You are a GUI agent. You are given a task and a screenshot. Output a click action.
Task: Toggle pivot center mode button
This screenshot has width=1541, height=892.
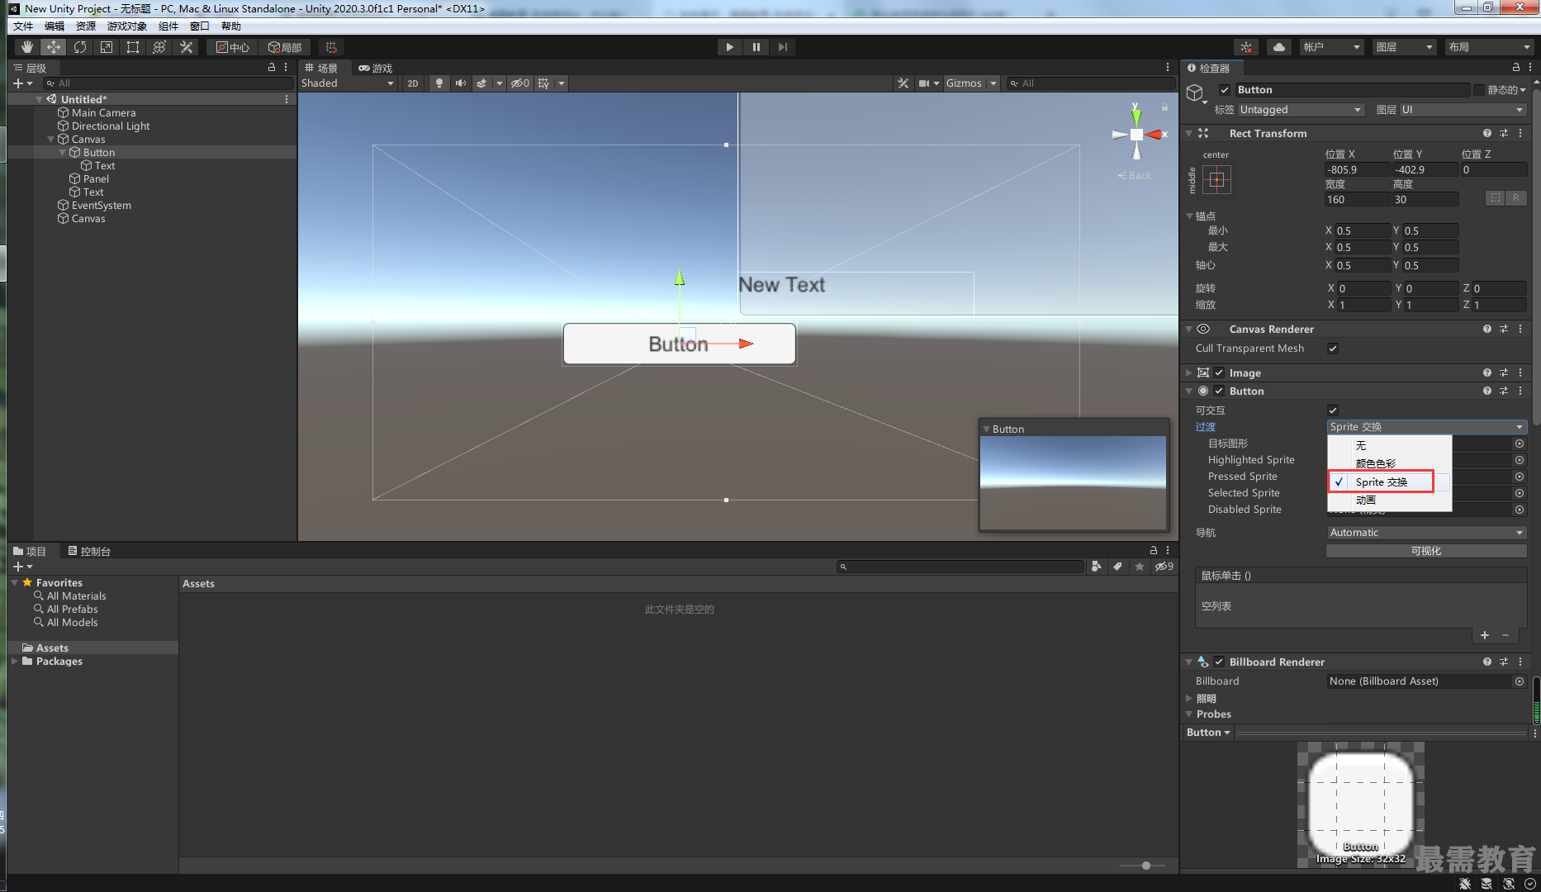(233, 47)
